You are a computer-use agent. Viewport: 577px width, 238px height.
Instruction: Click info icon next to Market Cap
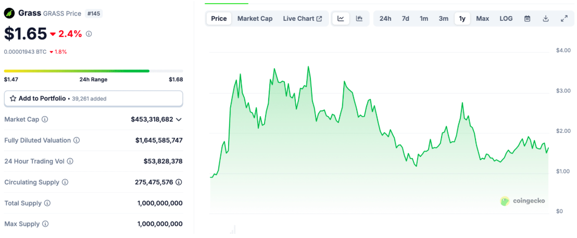coord(45,119)
